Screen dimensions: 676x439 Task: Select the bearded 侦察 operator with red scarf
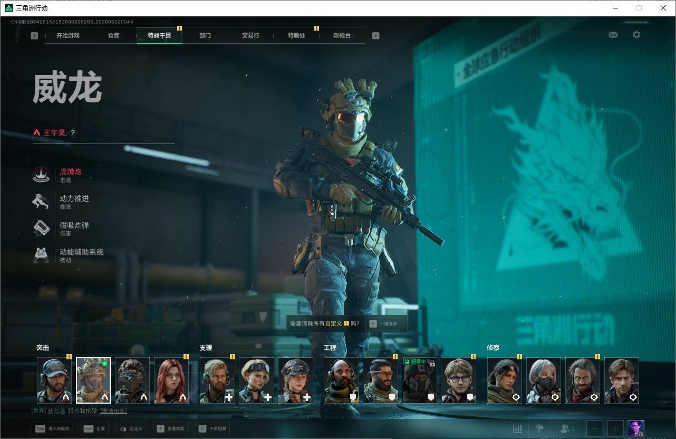pos(582,380)
